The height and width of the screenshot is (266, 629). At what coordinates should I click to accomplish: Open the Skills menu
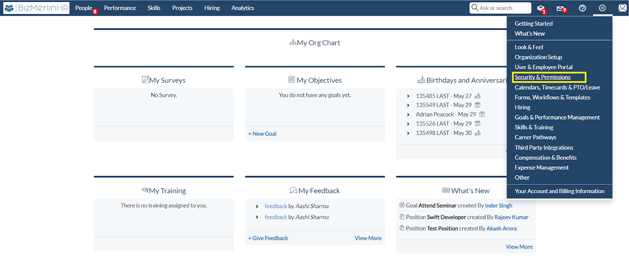(154, 8)
